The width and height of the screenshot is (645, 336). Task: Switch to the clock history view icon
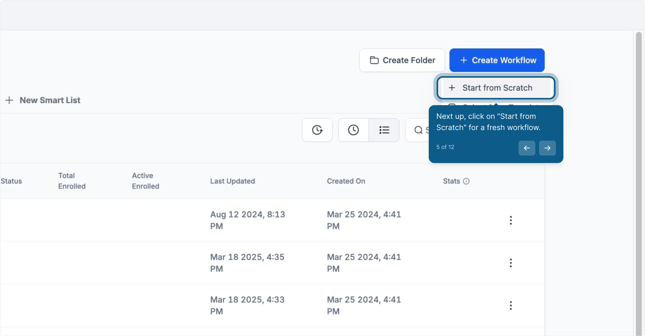click(x=353, y=130)
